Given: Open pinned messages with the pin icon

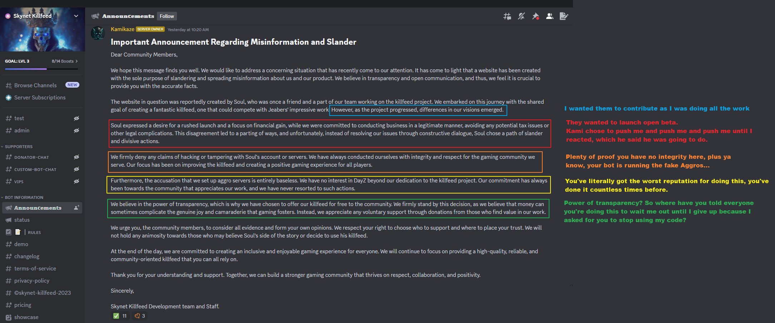Looking at the screenshot, I should coord(535,16).
